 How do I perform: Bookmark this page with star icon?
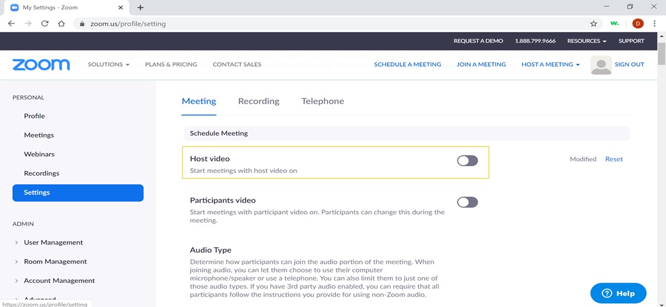click(x=594, y=23)
